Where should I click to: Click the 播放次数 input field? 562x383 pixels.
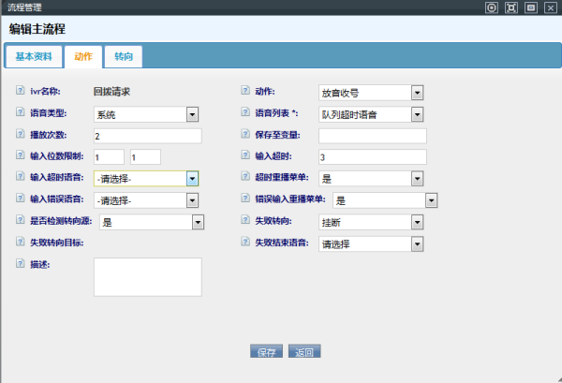point(148,136)
